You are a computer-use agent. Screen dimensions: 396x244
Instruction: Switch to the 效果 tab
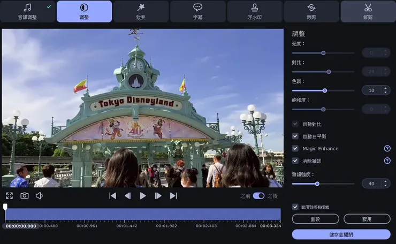pyautogui.click(x=141, y=11)
